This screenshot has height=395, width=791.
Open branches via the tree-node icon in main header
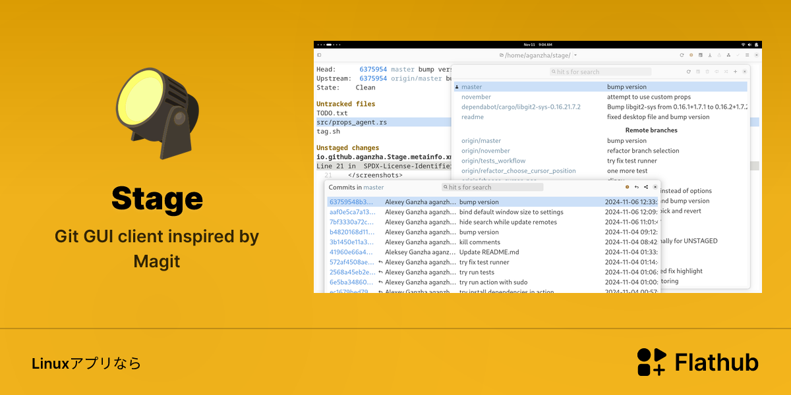728,55
